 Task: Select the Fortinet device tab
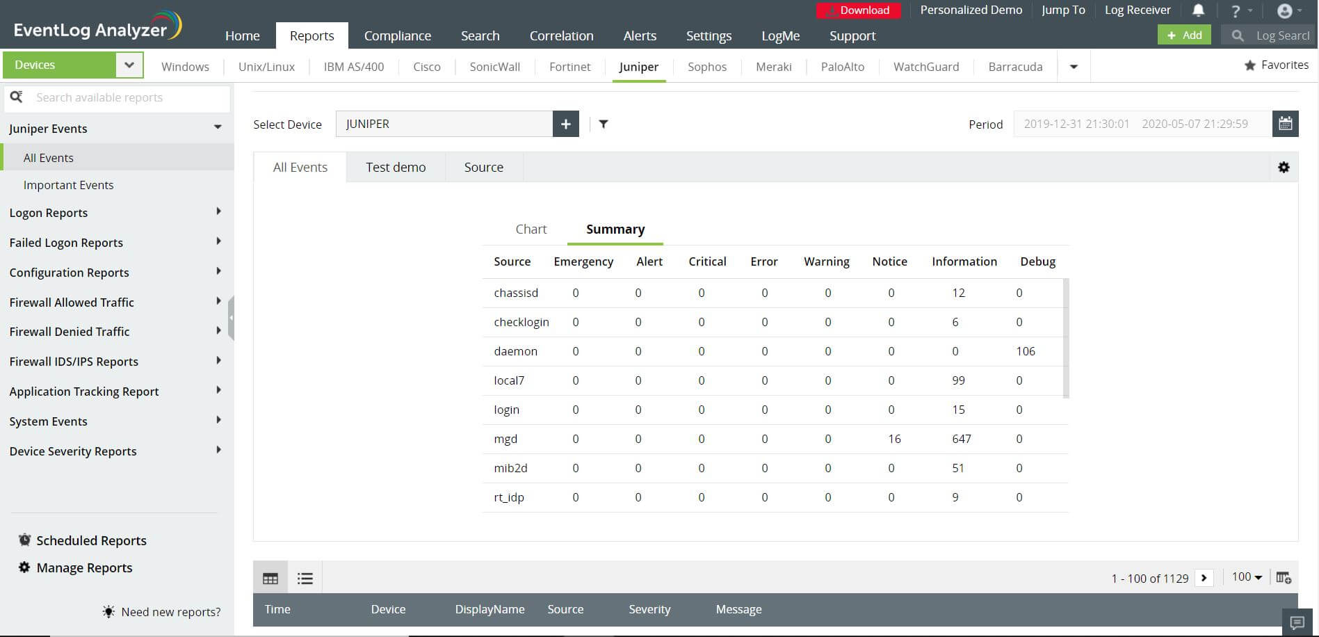569,67
